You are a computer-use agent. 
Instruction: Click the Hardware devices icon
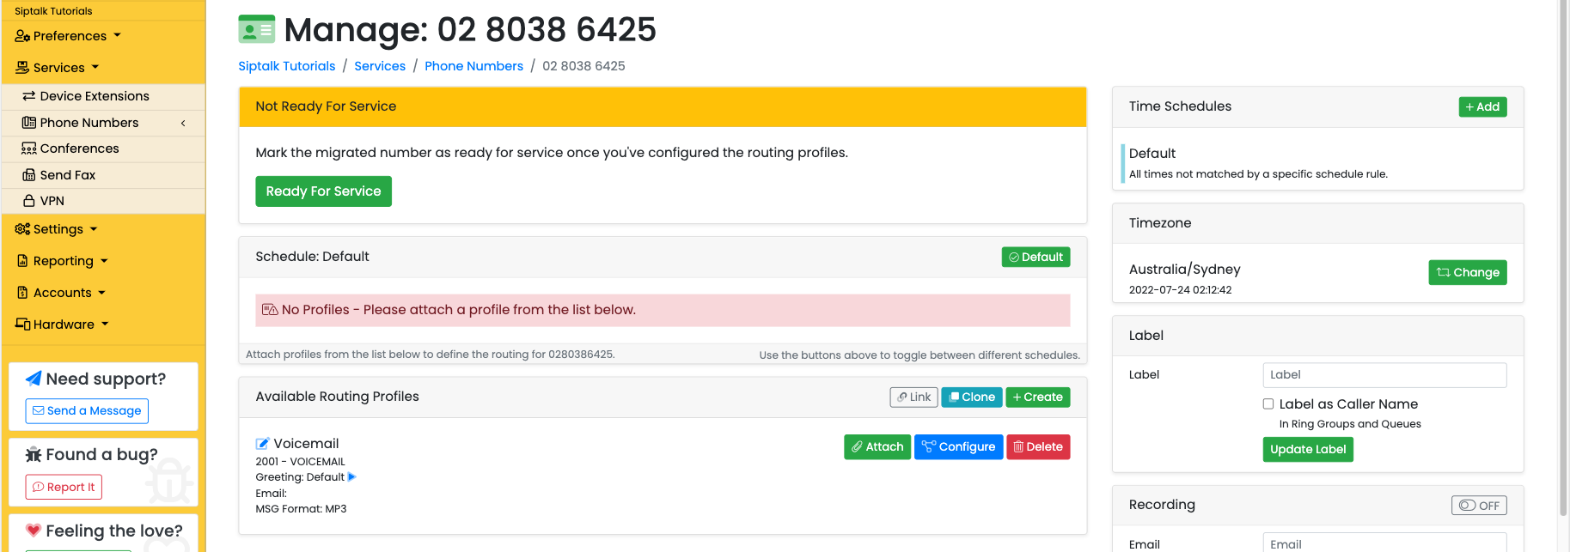pos(23,325)
